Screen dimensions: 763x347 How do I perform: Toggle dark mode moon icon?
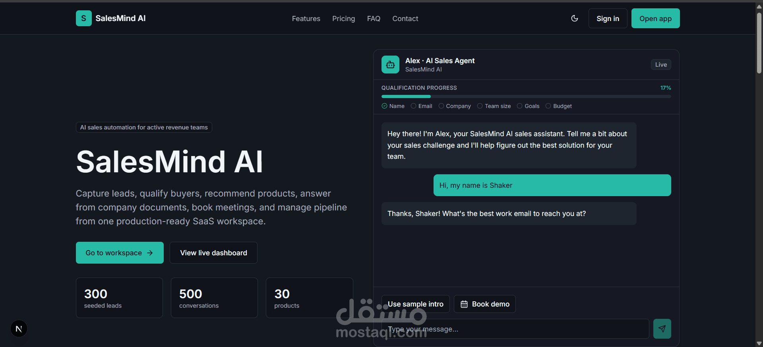(x=574, y=18)
